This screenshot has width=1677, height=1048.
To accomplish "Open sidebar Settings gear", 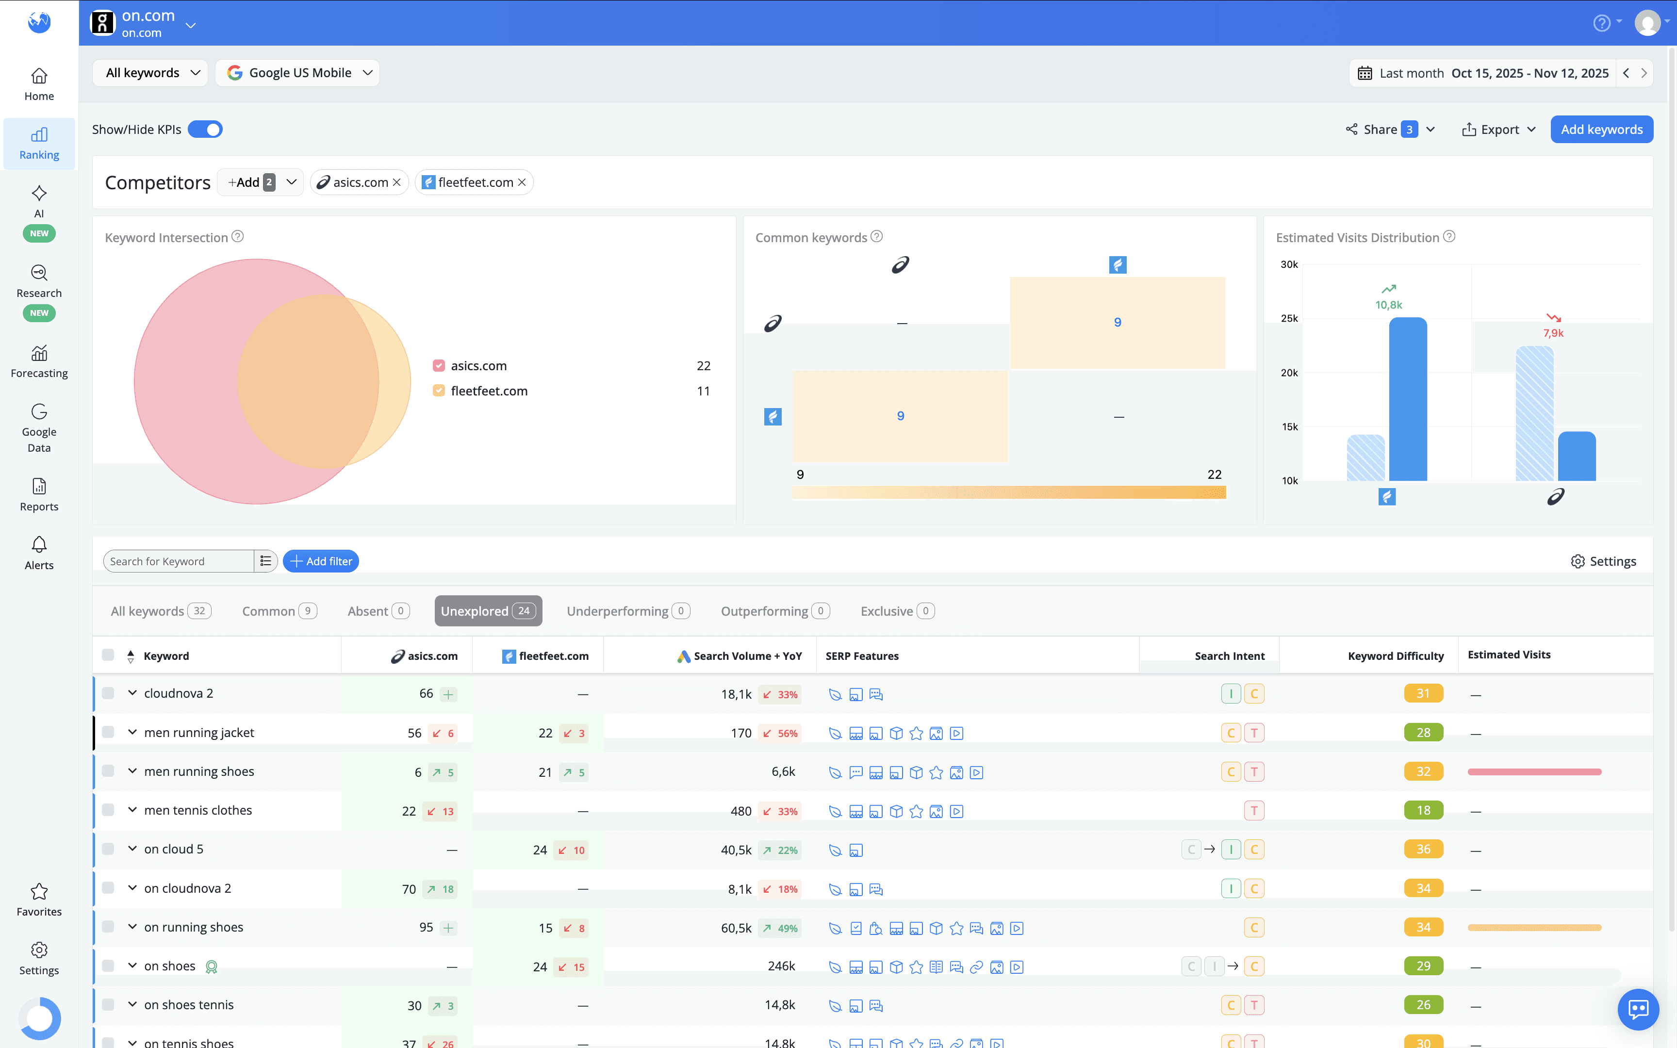I will [39, 959].
